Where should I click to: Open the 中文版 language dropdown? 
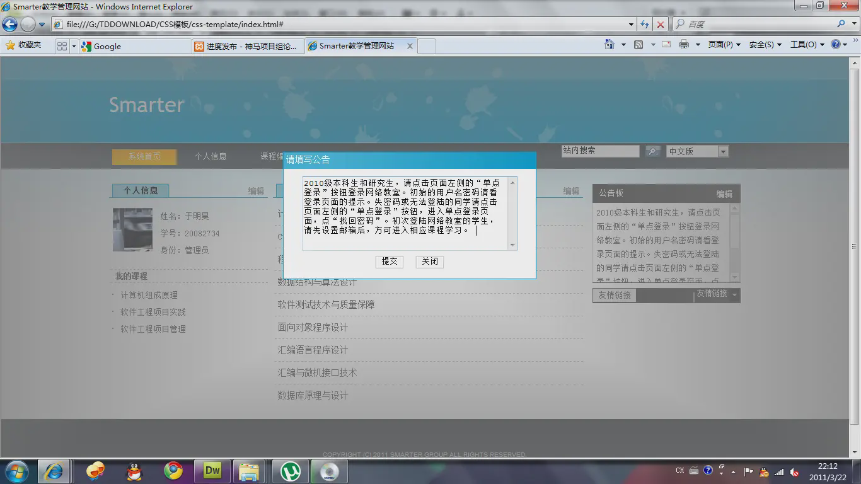(x=697, y=151)
